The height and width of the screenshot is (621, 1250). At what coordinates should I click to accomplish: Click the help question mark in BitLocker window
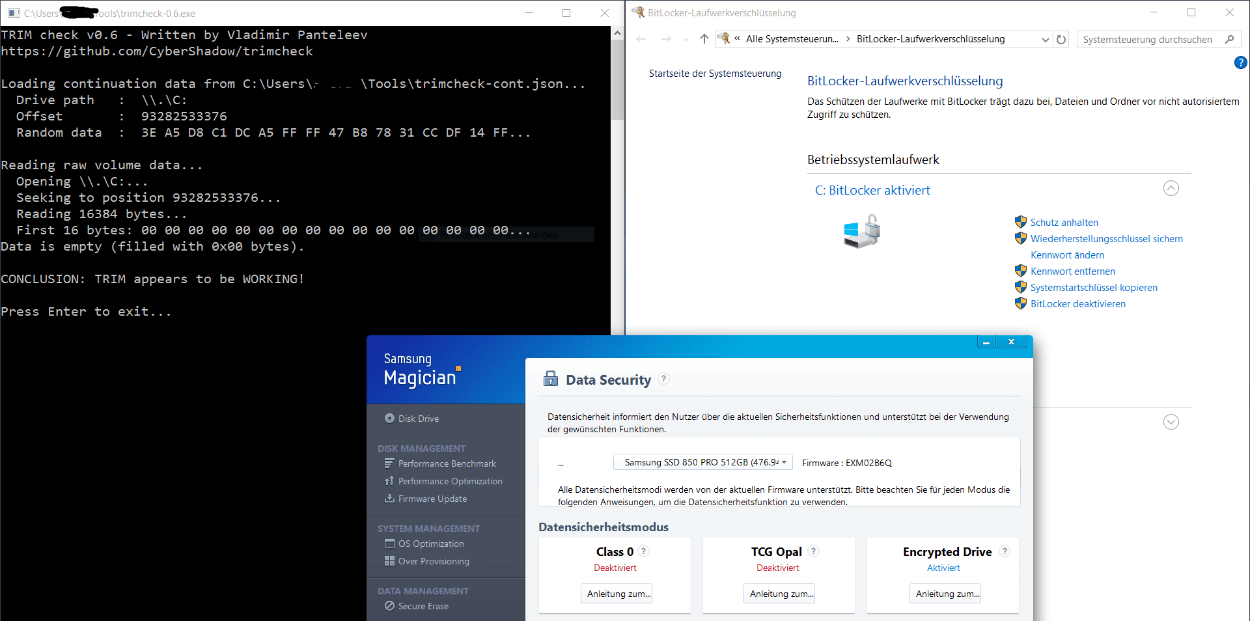[x=1240, y=62]
